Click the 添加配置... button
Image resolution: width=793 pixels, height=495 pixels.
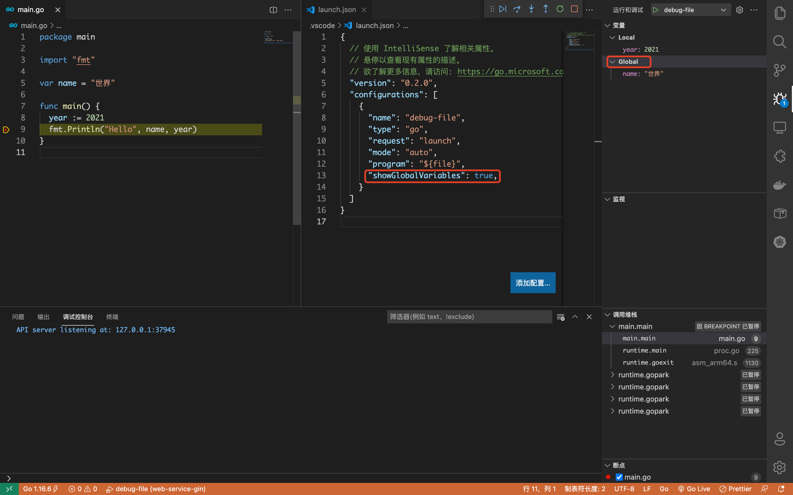[x=533, y=283]
